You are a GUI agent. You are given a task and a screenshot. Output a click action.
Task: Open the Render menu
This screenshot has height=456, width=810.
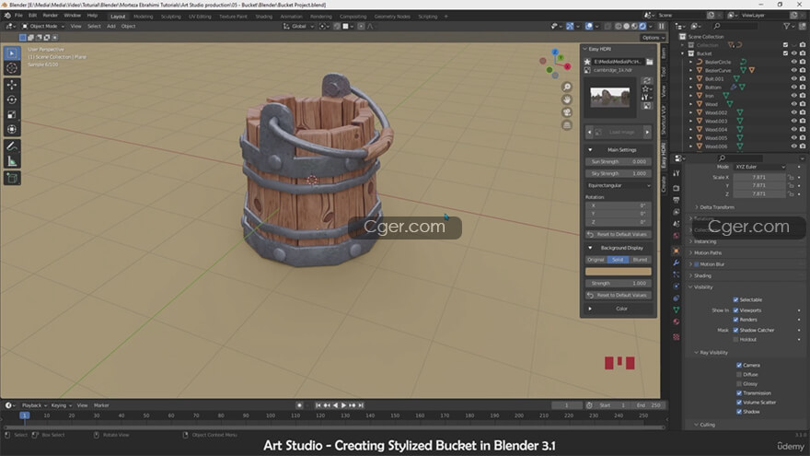pyautogui.click(x=51, y=16)
